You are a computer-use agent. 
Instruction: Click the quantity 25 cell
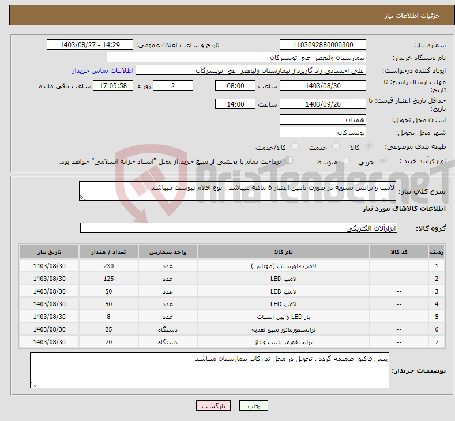click(108, 330)
